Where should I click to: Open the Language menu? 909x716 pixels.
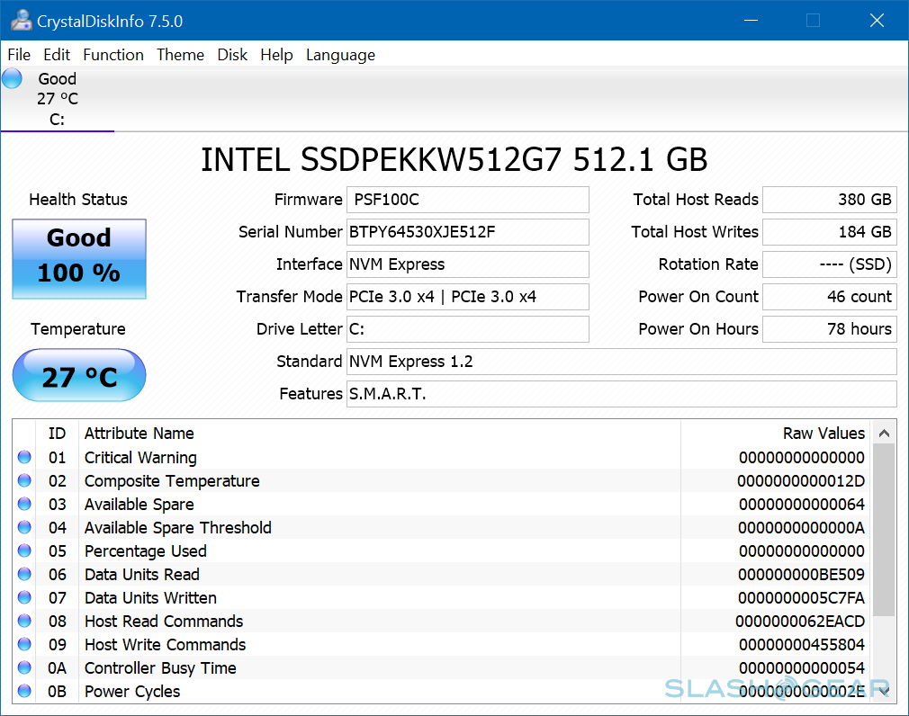(340, 55)
